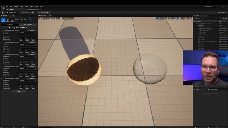Image resolution: width=228 pixels, height=128 pixels.
Task: Stop the play session with red button
Action: point(44,13)
